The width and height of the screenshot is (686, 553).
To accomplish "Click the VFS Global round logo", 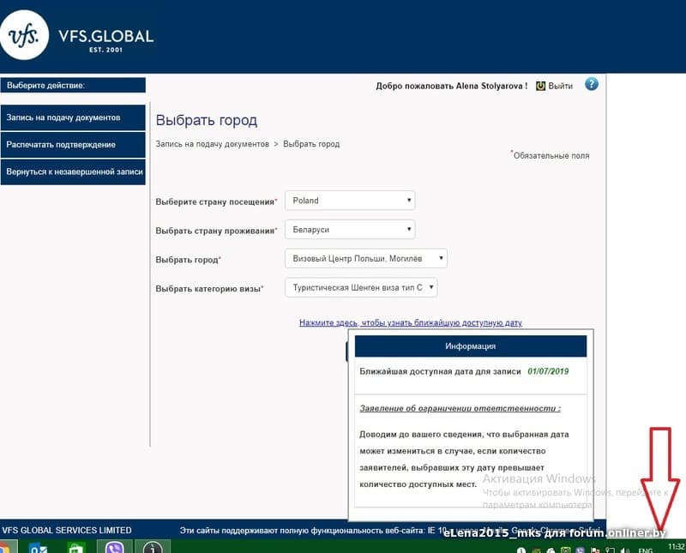I will [x=24, y=35].
